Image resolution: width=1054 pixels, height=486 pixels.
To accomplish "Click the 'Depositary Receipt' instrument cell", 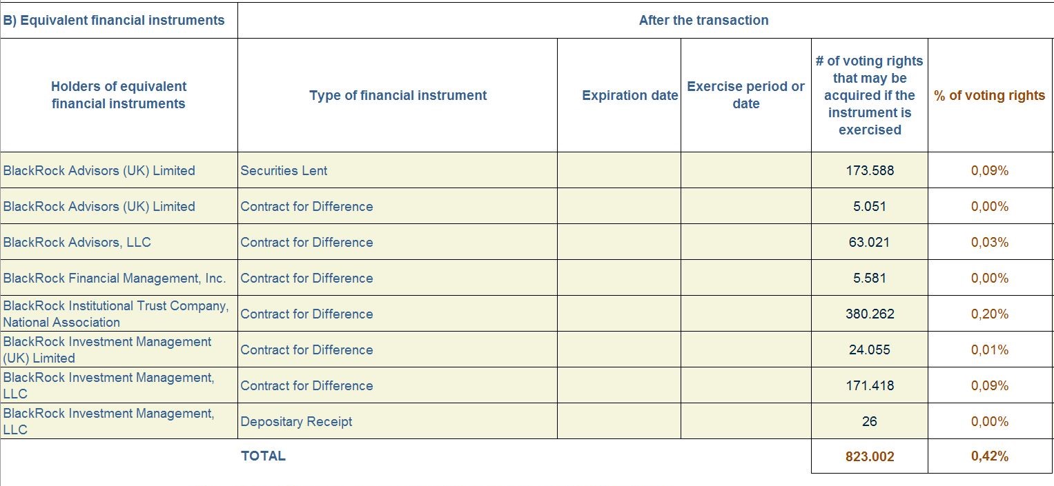I will coord(398,421).
